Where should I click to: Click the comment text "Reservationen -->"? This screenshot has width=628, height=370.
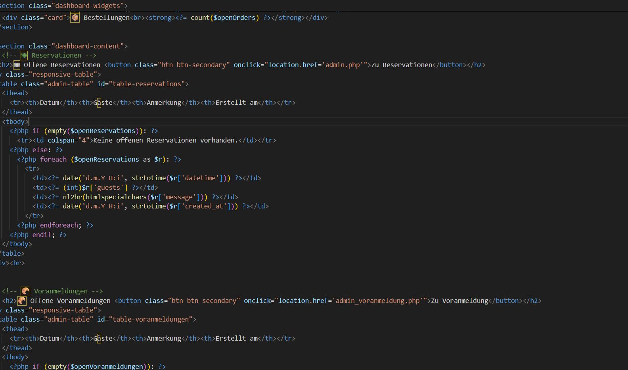(x=64, y=56)
